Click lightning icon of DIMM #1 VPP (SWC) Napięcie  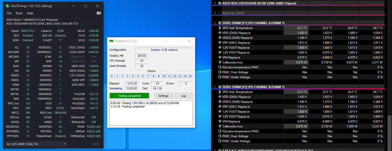220,43
